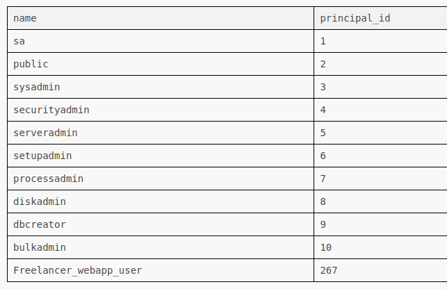
Task: Click the 'dbcreator' name cell
Action: click(40, 224)
